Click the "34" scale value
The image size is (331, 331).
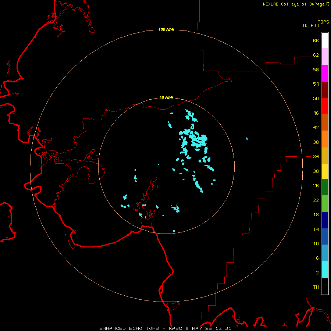[316, 156]
